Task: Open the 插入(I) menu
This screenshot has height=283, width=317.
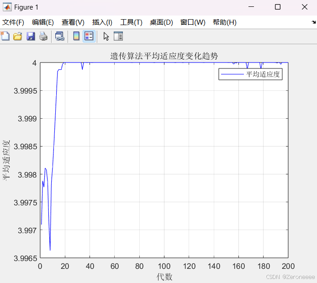Action: (x=102, y=22)
